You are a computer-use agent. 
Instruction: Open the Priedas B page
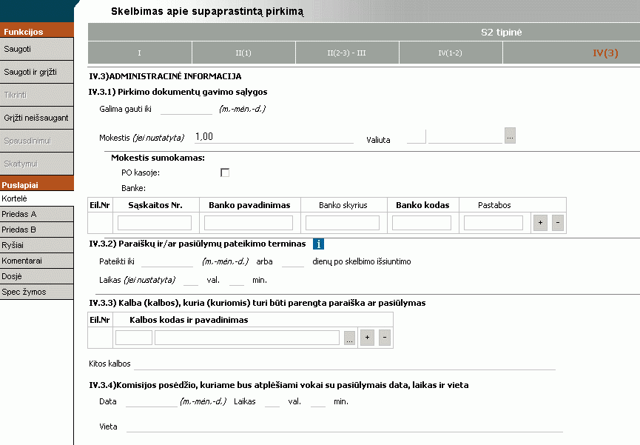coord(37,230)
